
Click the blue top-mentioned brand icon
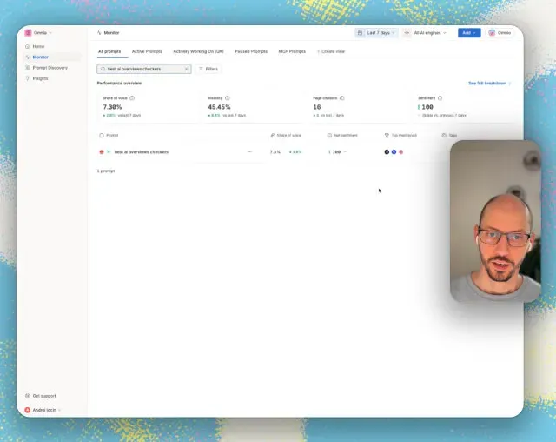click(394, 152)
